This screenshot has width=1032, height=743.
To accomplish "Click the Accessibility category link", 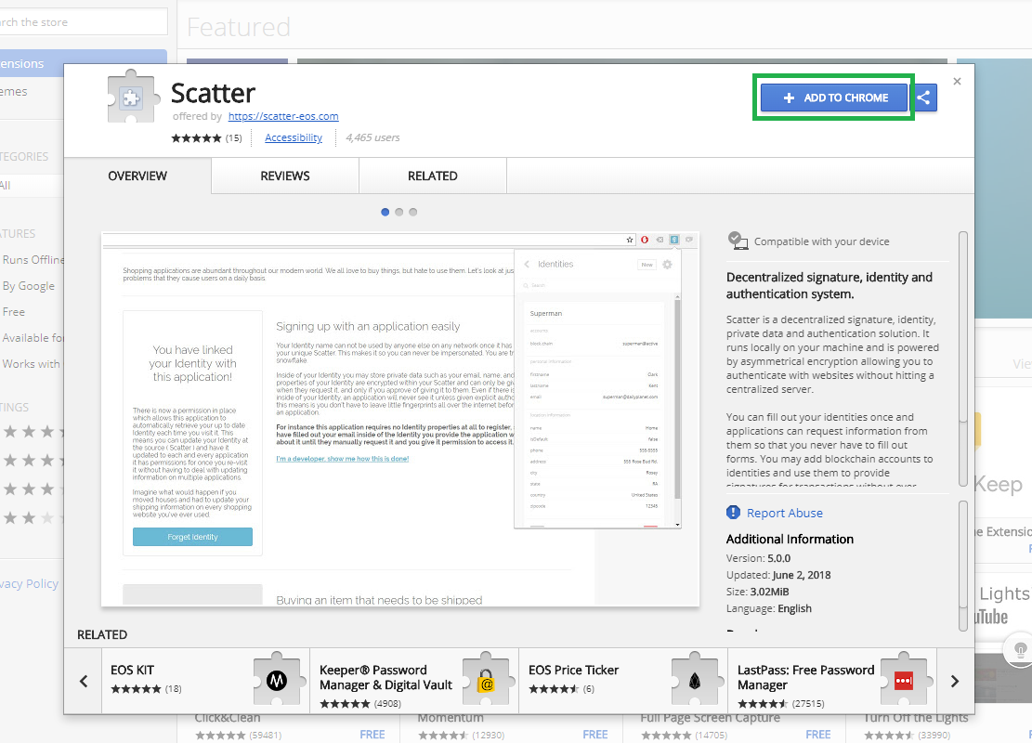I will 294,137.
